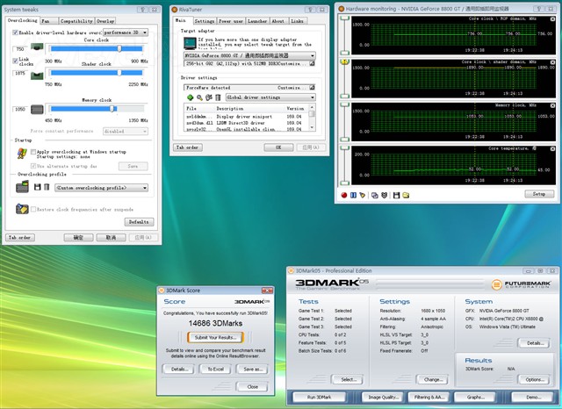
Task: Click the monitor icon under Target adapter
Action: pyautogui.click(x=190, y=43)
